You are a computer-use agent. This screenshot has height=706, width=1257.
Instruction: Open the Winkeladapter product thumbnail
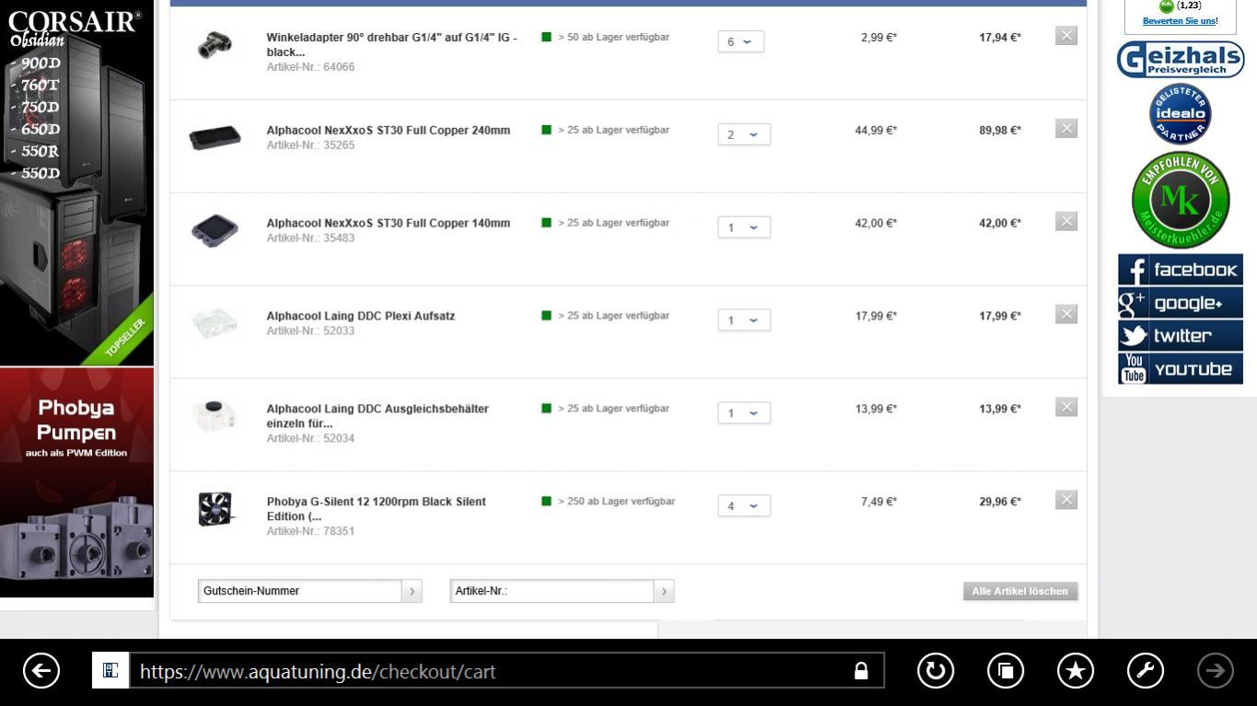[x=215, y=45]
